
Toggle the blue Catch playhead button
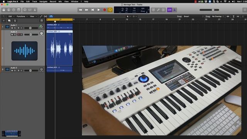(51, 16)
